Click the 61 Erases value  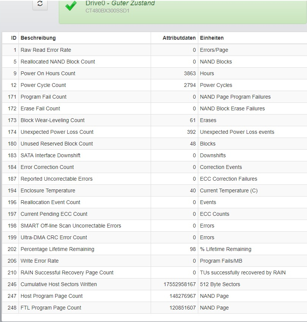[x=193, y=120]
